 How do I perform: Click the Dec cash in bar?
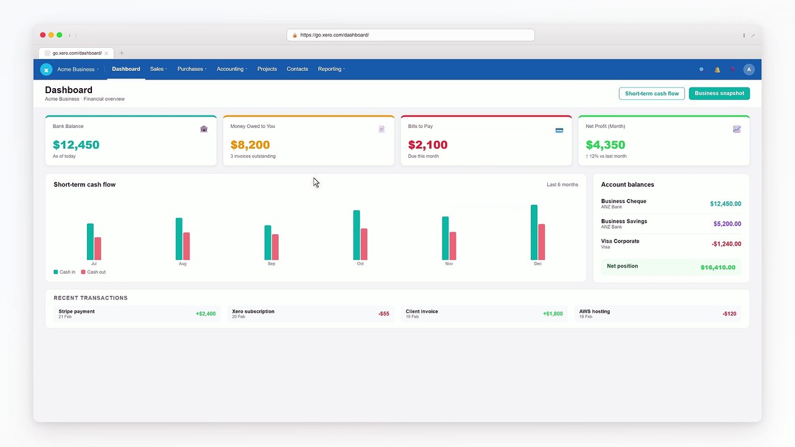(534, 232)
